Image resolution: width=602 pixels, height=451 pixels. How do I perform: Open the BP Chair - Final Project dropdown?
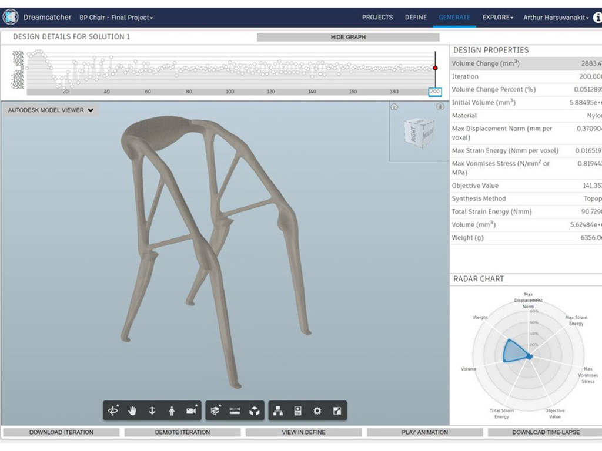pyautogui.click(x=116, y=18)
